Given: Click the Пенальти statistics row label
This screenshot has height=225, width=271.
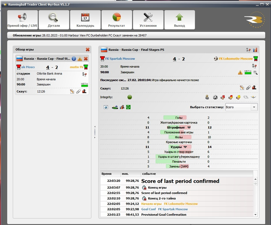Looking at the screenshot, I should [179, 161].
